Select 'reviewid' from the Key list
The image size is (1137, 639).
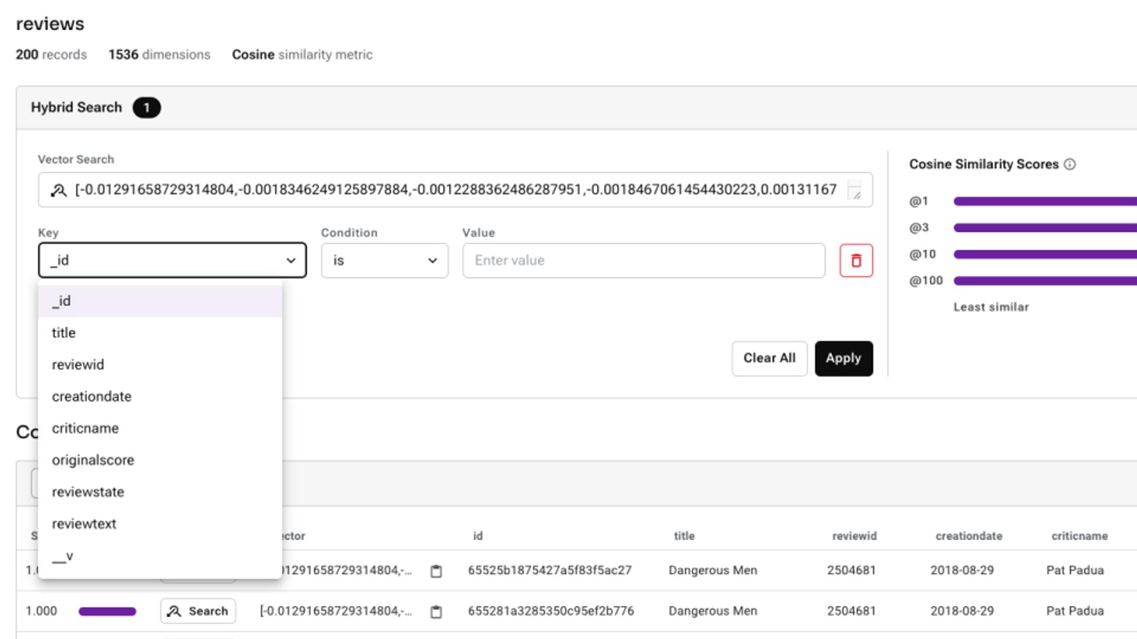78,364
